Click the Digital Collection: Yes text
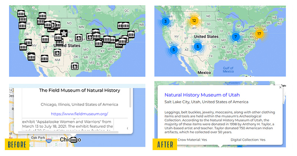Screen dimensions: 297x156 tap(248, 140)
